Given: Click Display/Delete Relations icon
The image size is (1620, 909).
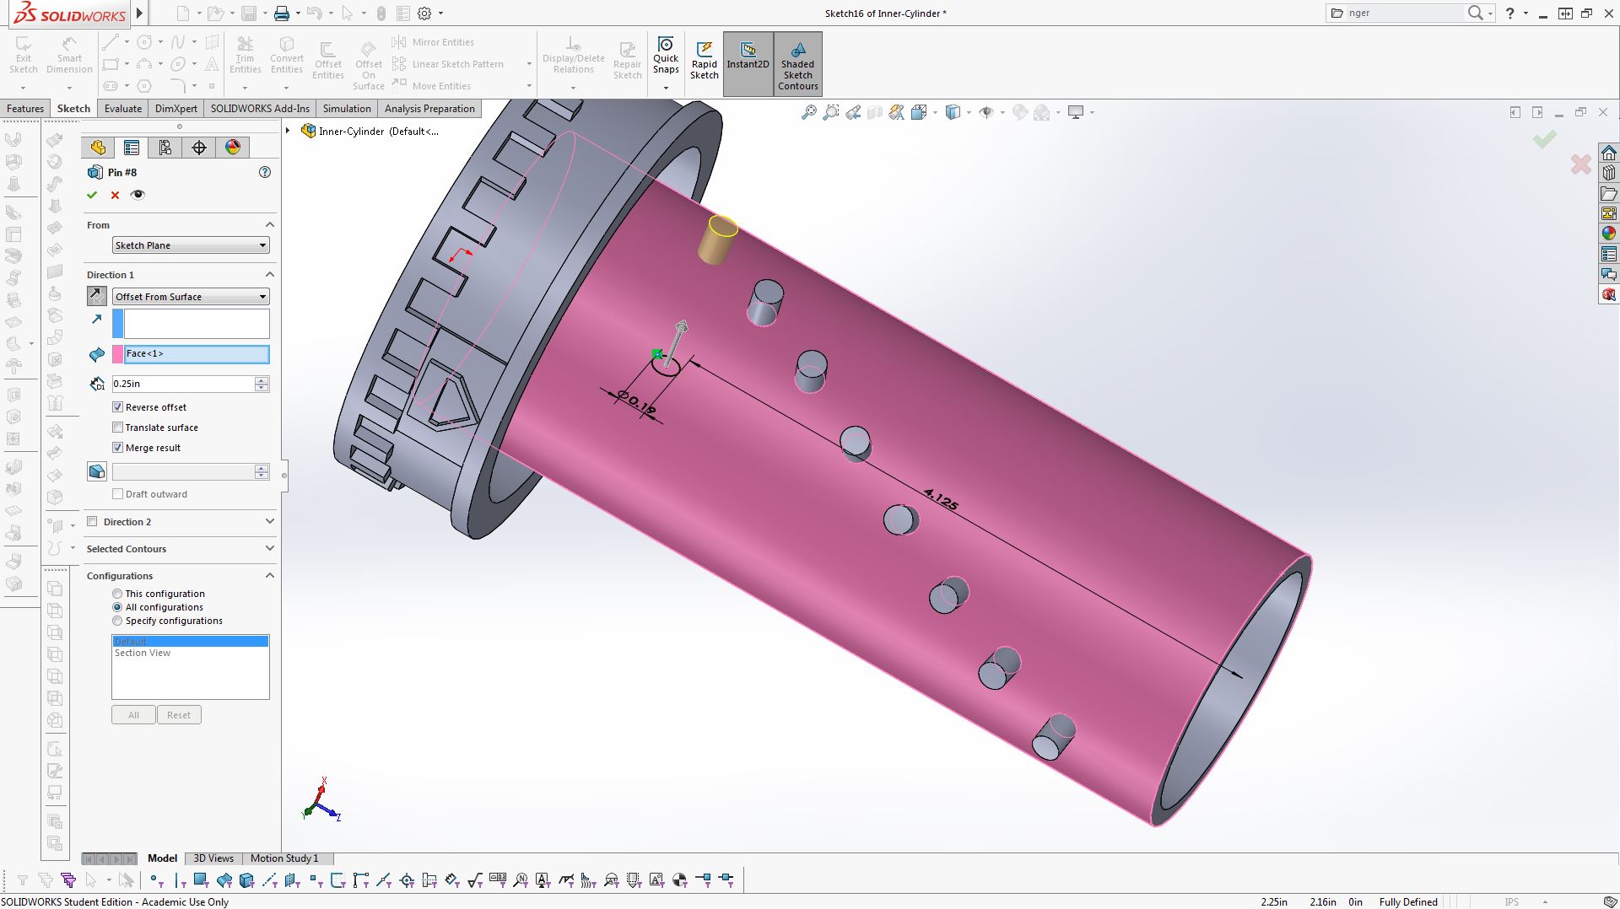Looking at the screenshot, I should [x=573, y=54].
